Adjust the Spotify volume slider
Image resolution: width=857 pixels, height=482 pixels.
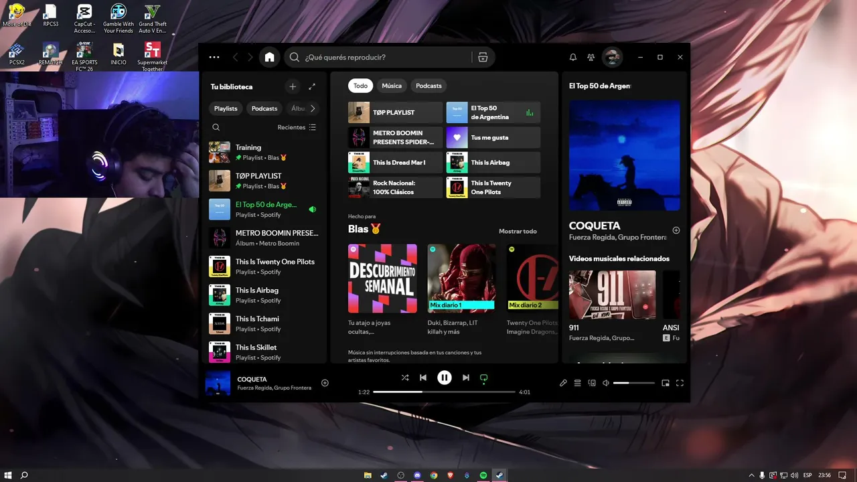click(634, 383)
